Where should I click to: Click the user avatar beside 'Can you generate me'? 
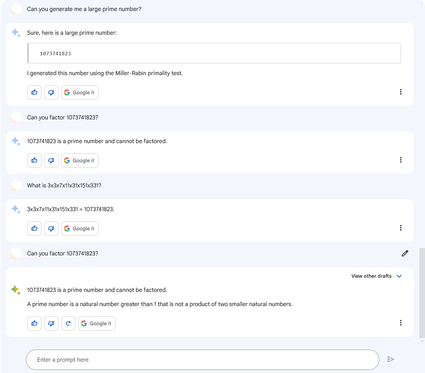coord(16,9)
